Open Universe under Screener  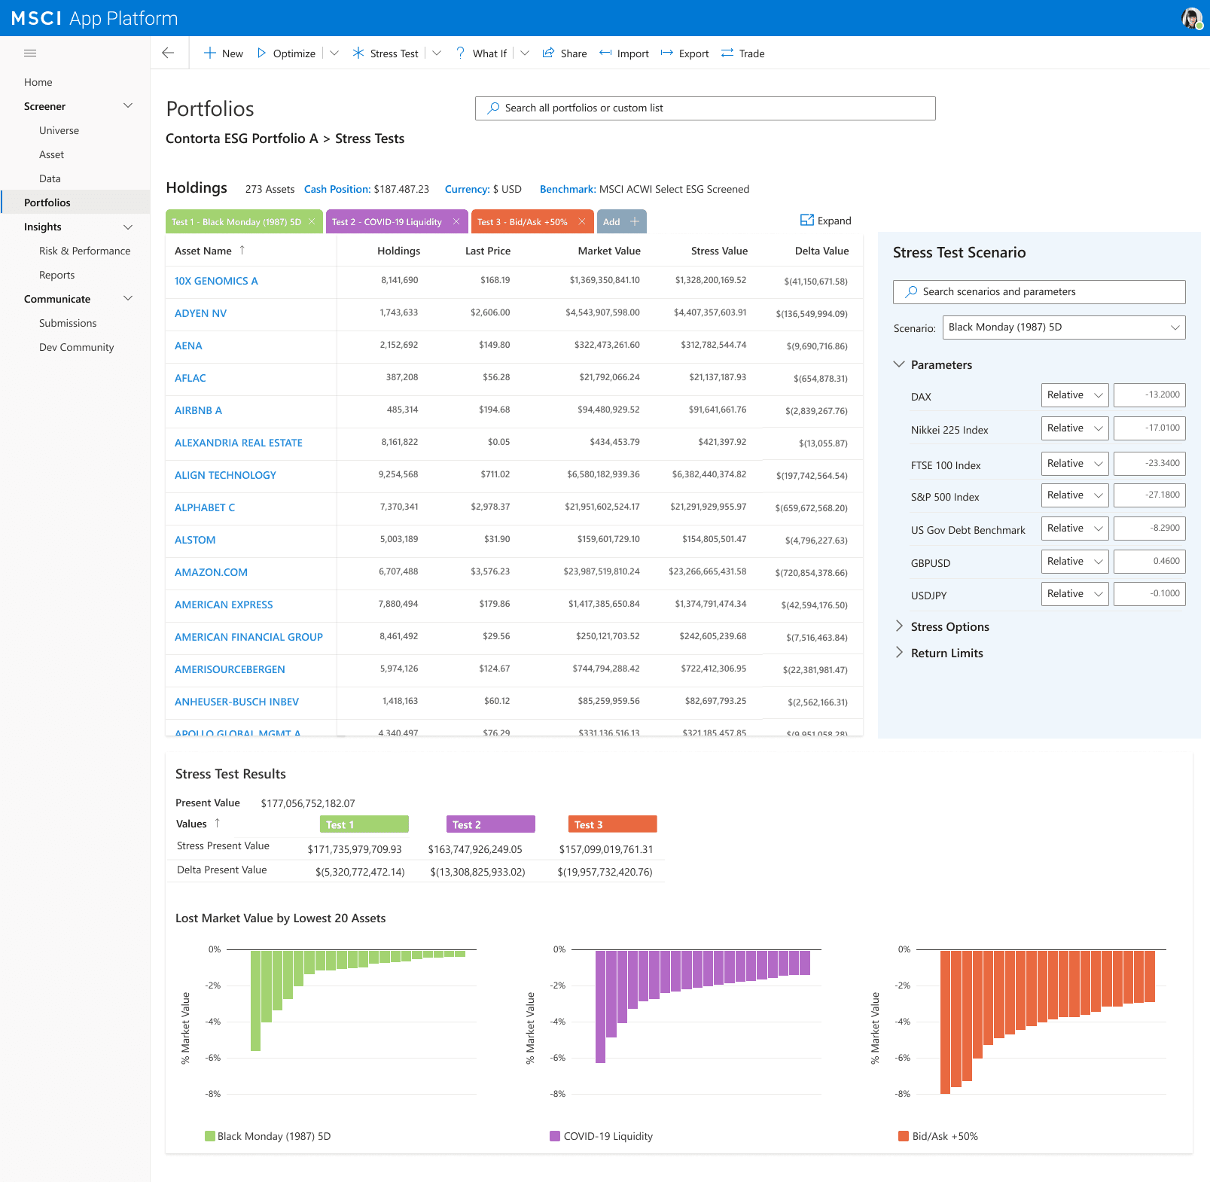(59, 130)
